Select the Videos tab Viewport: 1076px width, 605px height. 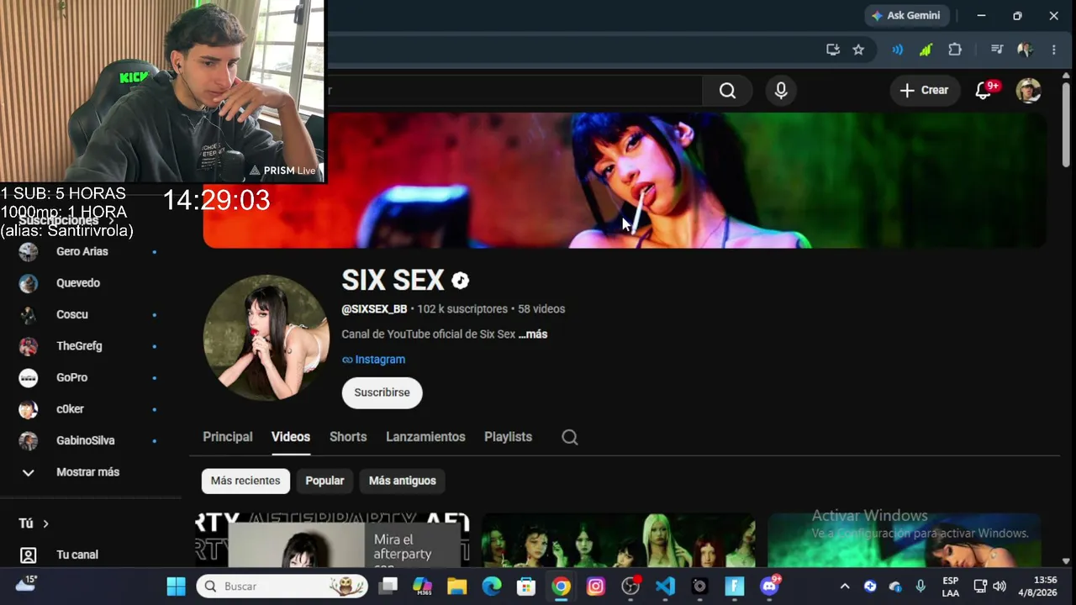click(291, 437)
